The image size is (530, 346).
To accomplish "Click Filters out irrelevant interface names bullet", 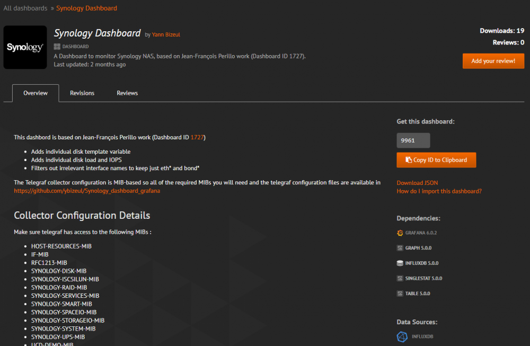I will click(115, 168).
